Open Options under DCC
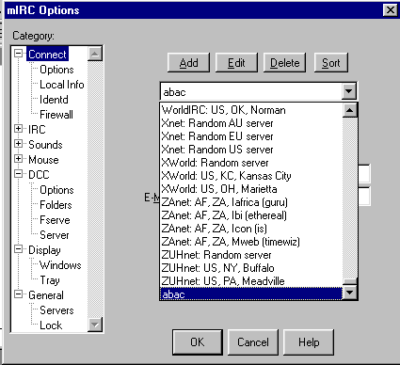 tap(56, 190)
